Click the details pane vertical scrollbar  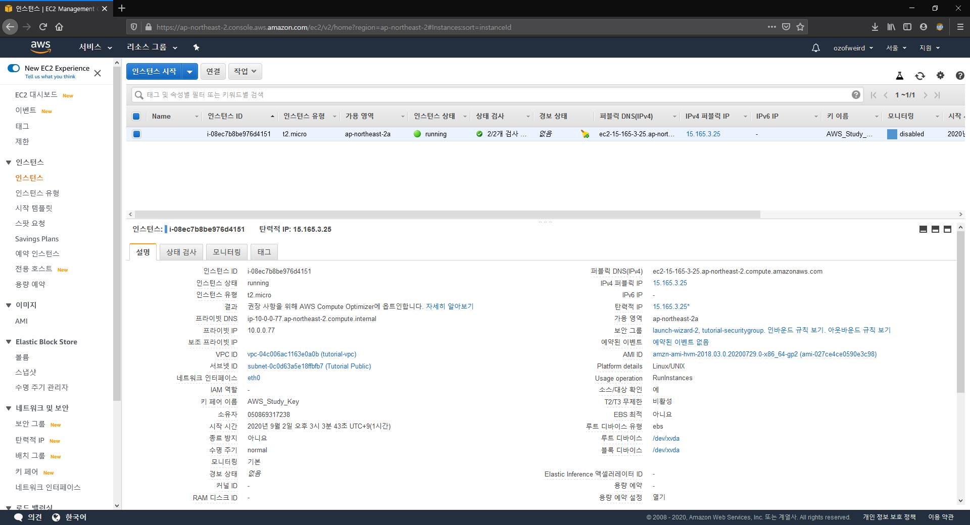960,312
